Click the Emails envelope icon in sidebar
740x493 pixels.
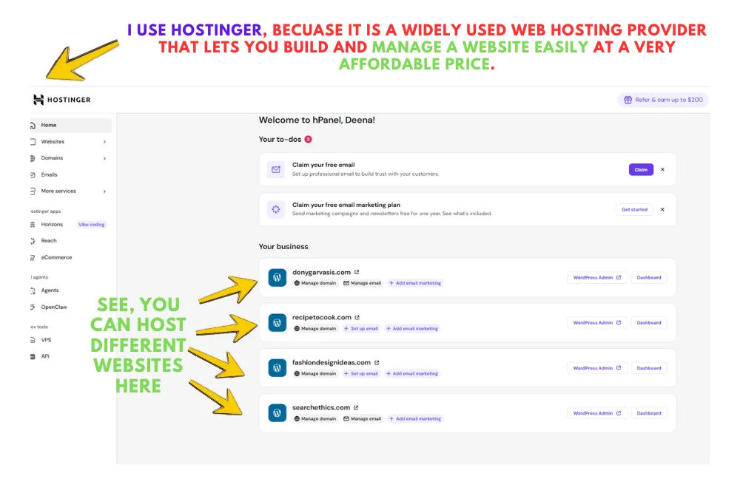point(33,175)
